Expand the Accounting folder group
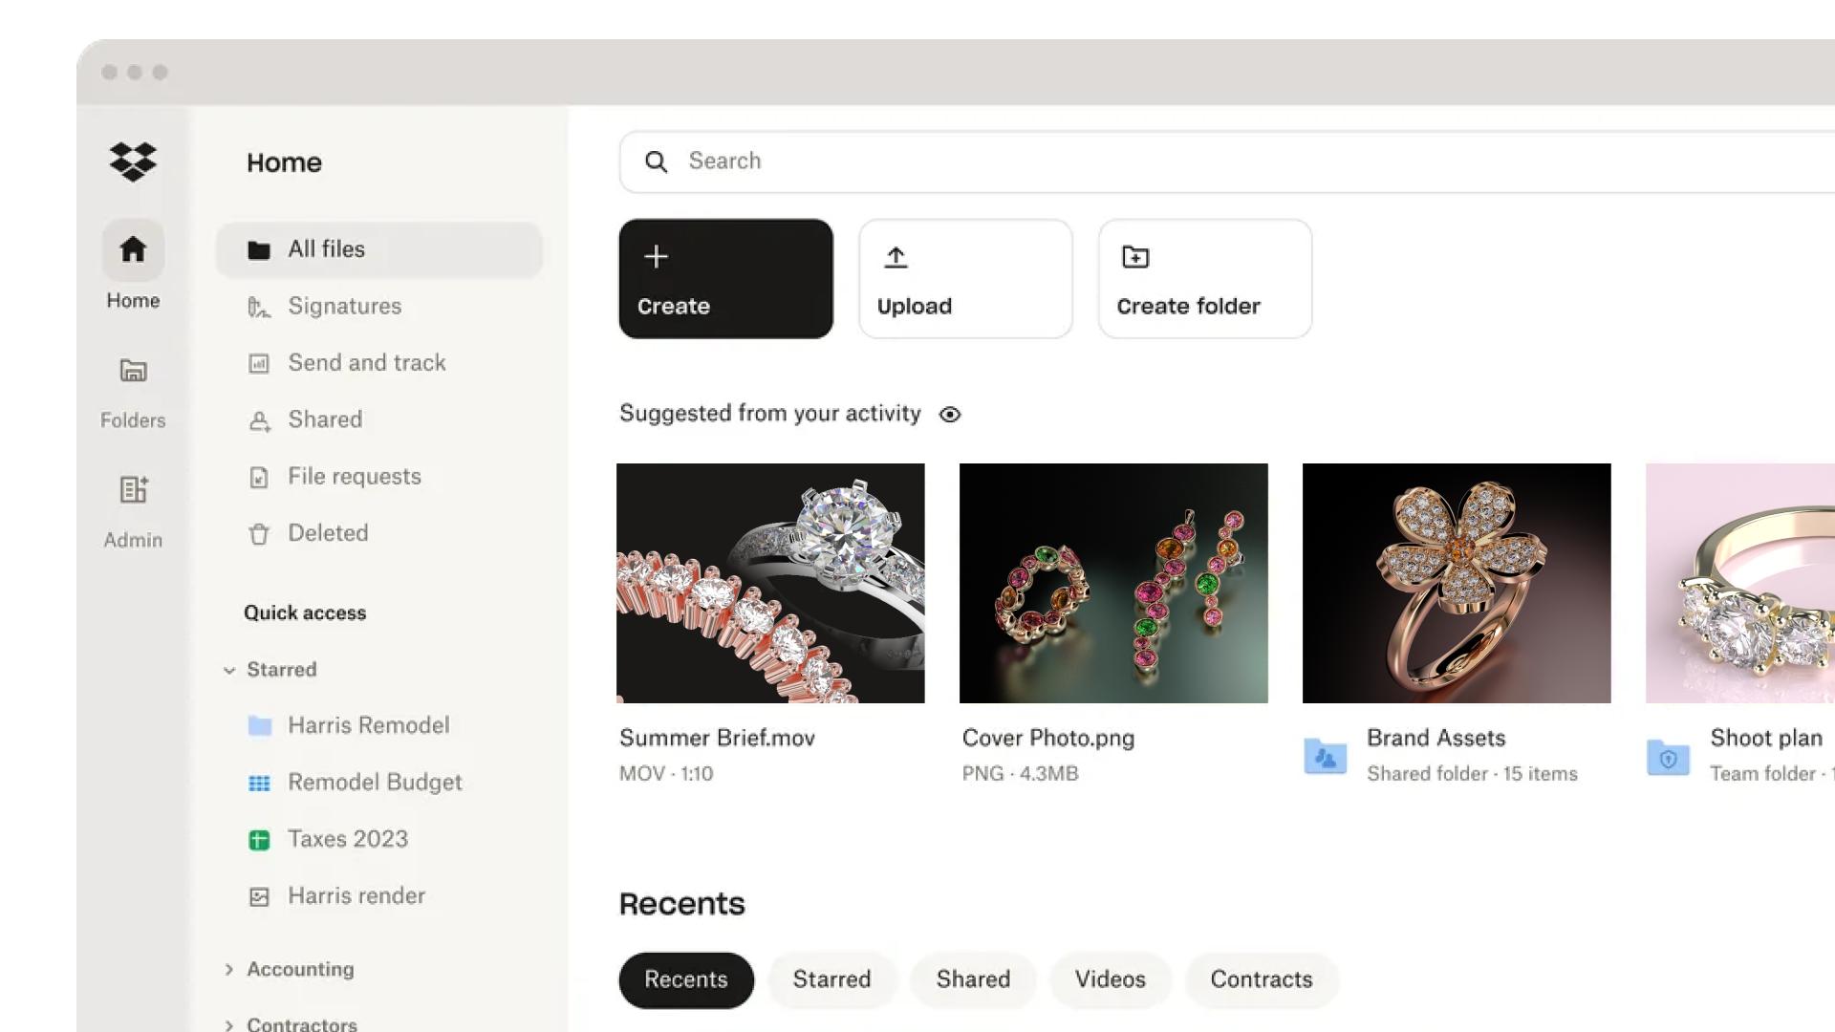The image size is (1835, 1032). click(x=229, y=969)
